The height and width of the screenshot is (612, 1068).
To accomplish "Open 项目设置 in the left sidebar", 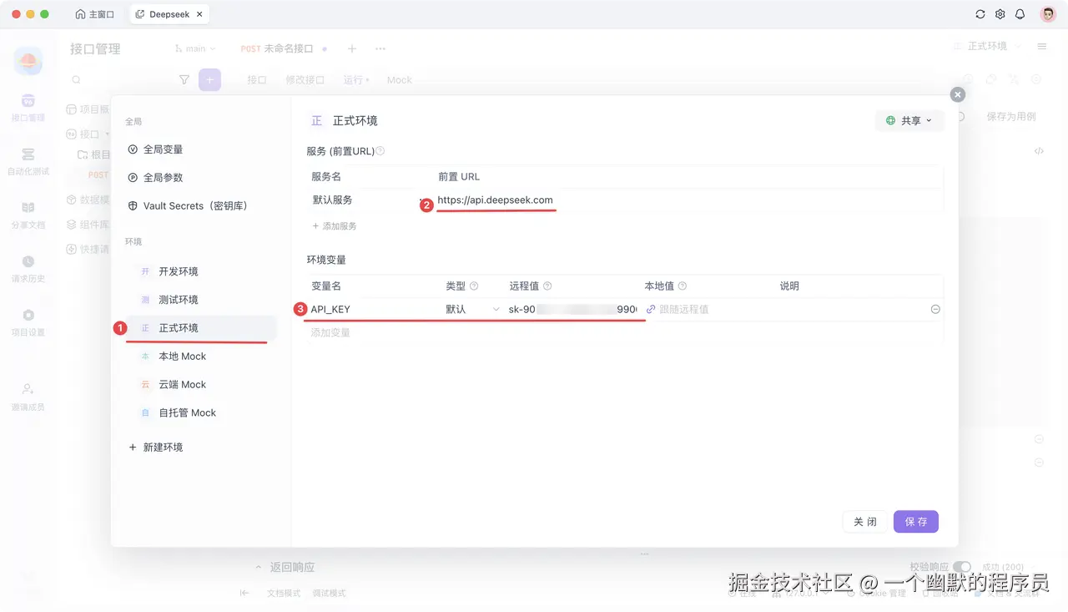I will coord(28,321).
